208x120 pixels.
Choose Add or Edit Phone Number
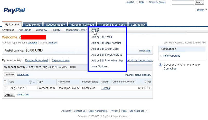(x=107, y=61)
